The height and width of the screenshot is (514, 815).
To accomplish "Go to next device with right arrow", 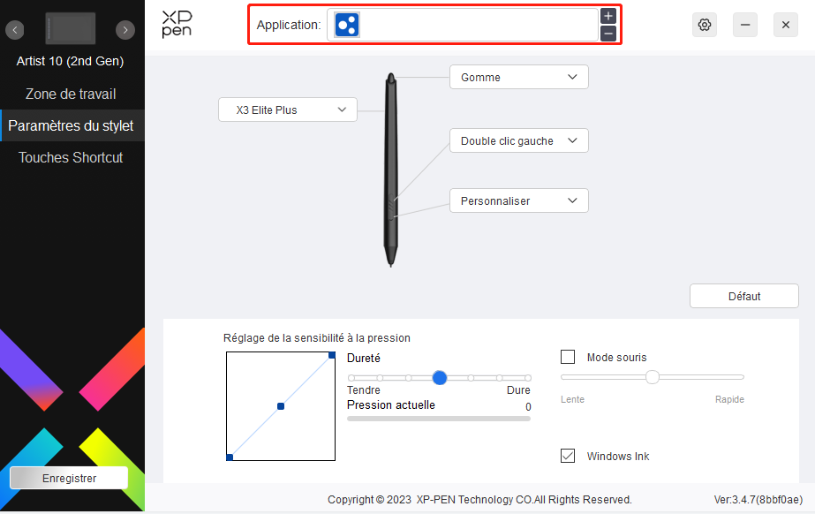I will [125, 30].
